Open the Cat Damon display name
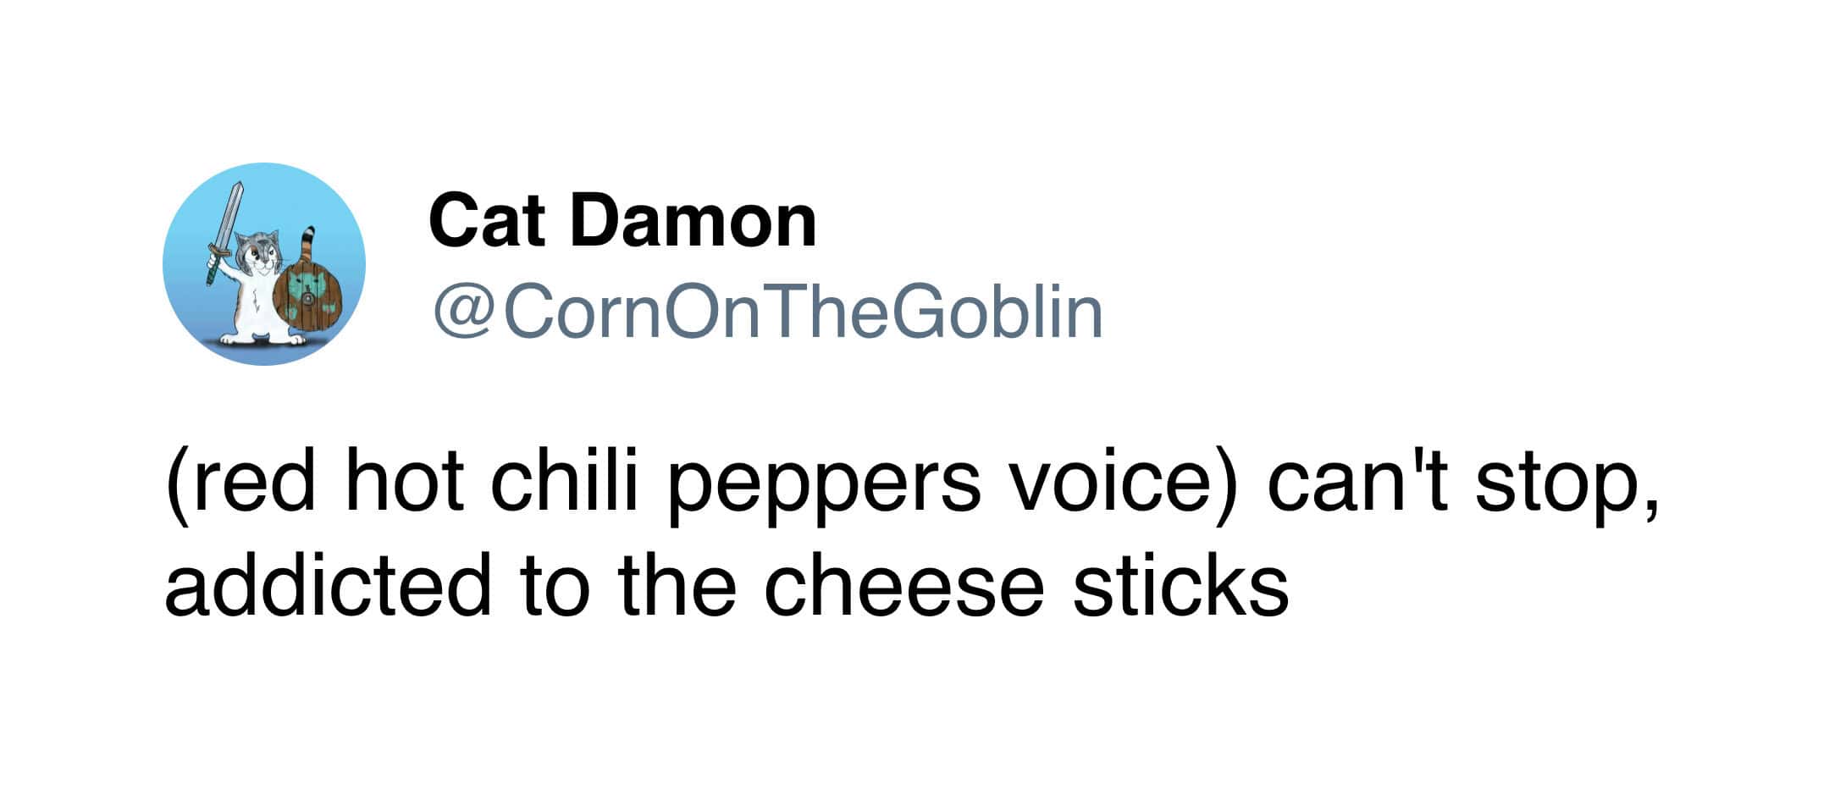1829x801 pixels. click(x=622, y=221)
